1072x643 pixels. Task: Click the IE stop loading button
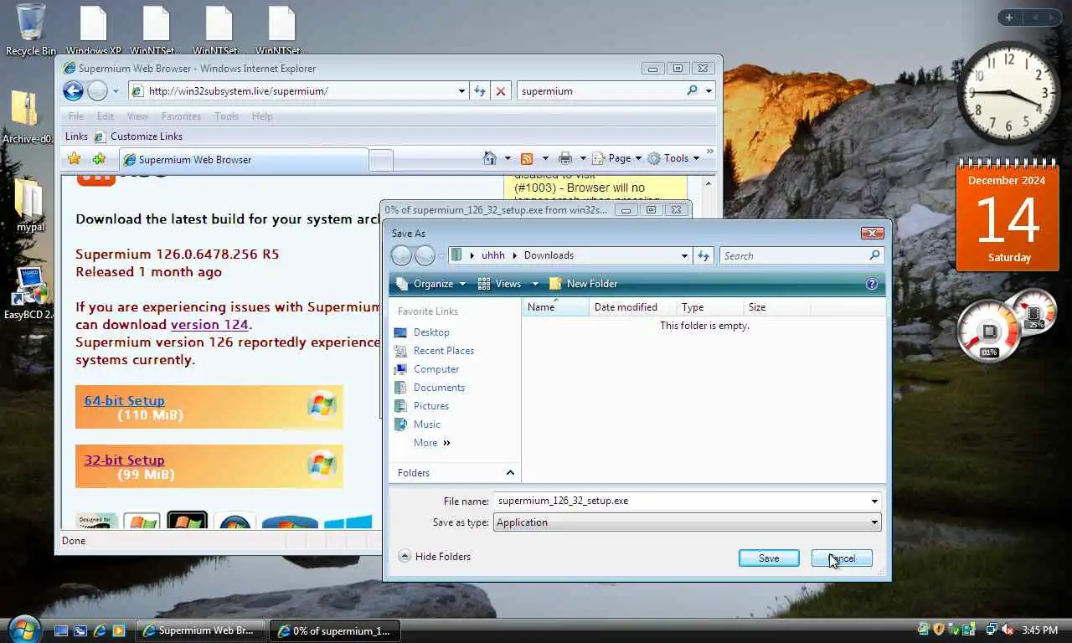[x=501, y=91]
